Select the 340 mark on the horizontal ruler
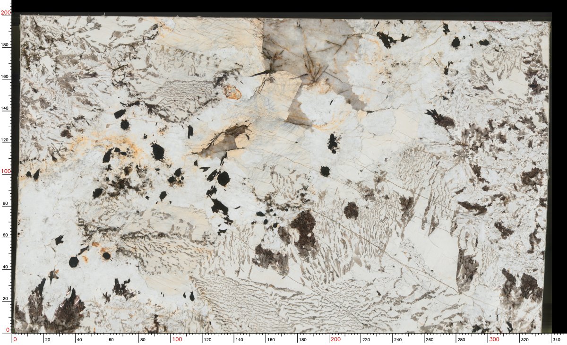 point(558,339)
